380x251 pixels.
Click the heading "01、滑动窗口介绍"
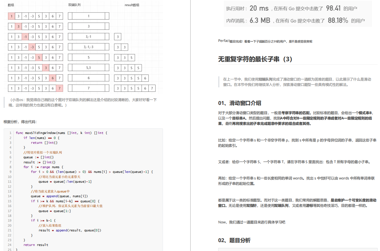pos(240,103)
